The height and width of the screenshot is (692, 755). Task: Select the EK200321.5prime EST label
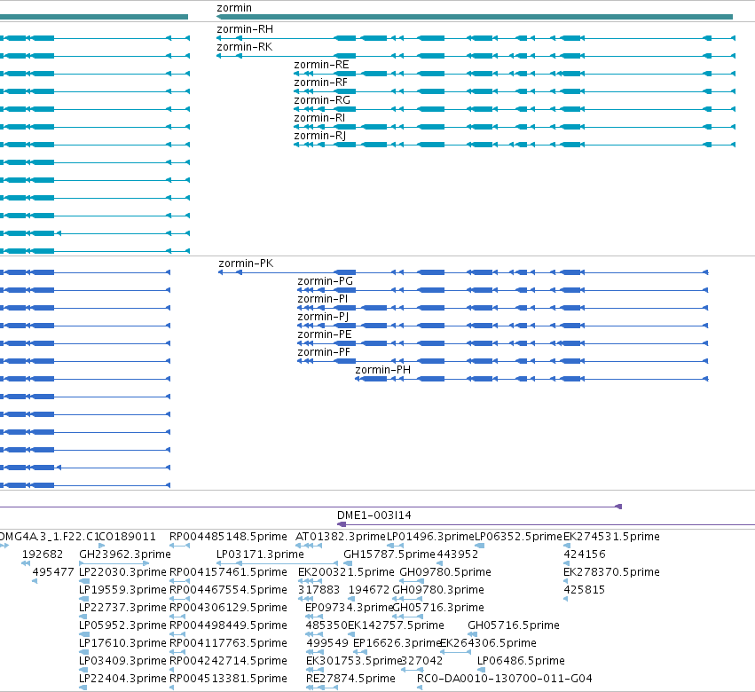point(346,572)
